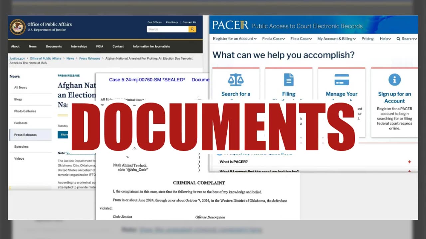The image size is (426, 239).
Task: Select Videos in sidebar
Action: [x=19, y=158]
